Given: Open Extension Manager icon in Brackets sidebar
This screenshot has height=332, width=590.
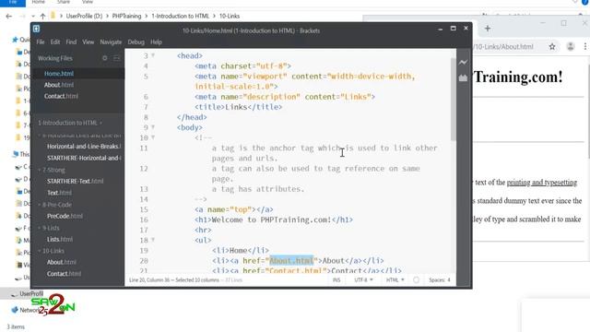Looking at the screenshot, I should (463, 78).
